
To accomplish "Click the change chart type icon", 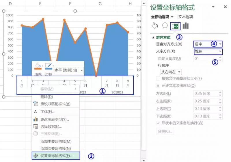I will click(x=36, y=119).
